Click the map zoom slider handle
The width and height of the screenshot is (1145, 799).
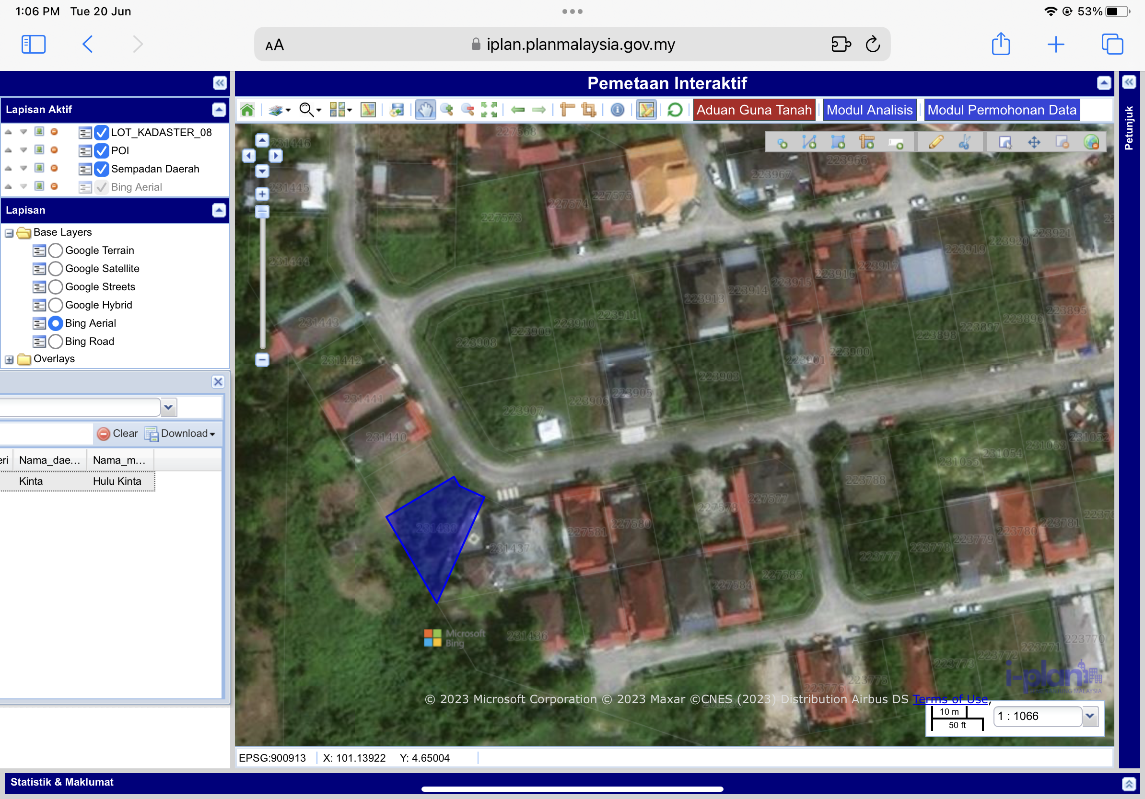click(262, 212)
